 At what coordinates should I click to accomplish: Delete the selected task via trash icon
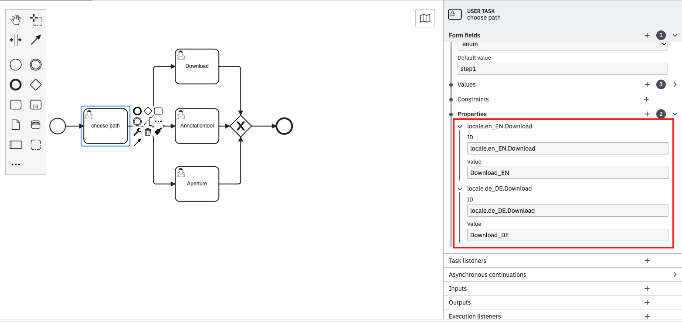[x=148, y=132]
